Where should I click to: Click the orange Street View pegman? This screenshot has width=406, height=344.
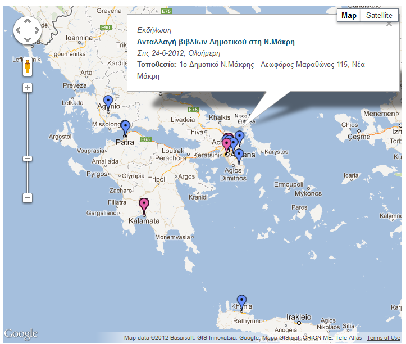27,68
